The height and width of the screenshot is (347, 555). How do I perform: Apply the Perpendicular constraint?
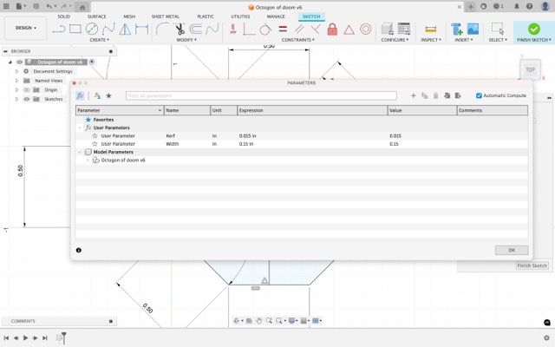[316, 29]
